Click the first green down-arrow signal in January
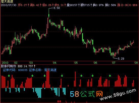 9,76
